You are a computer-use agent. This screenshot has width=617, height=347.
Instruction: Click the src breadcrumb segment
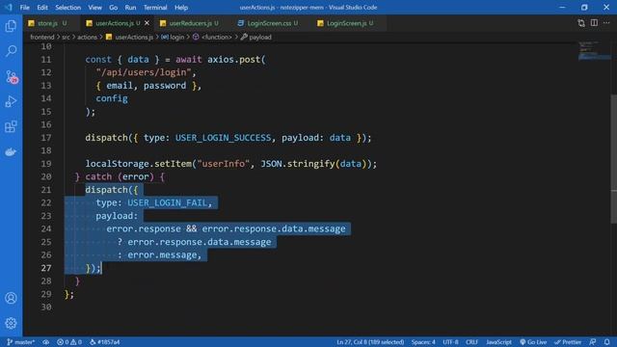tap(66, 37)
